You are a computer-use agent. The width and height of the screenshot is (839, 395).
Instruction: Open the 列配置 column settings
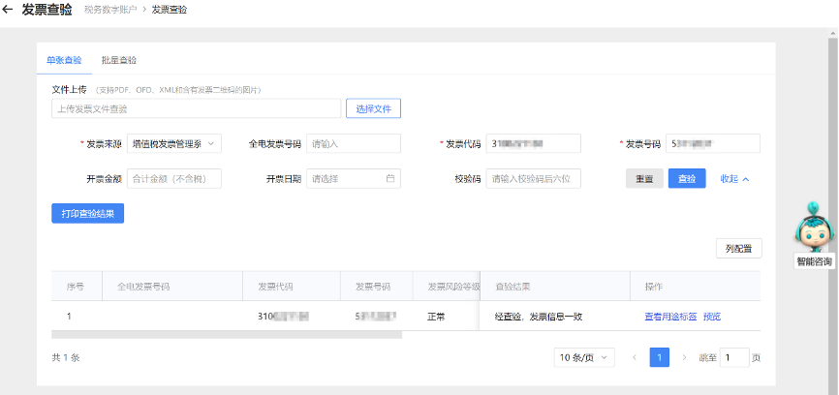pos(738,249)
